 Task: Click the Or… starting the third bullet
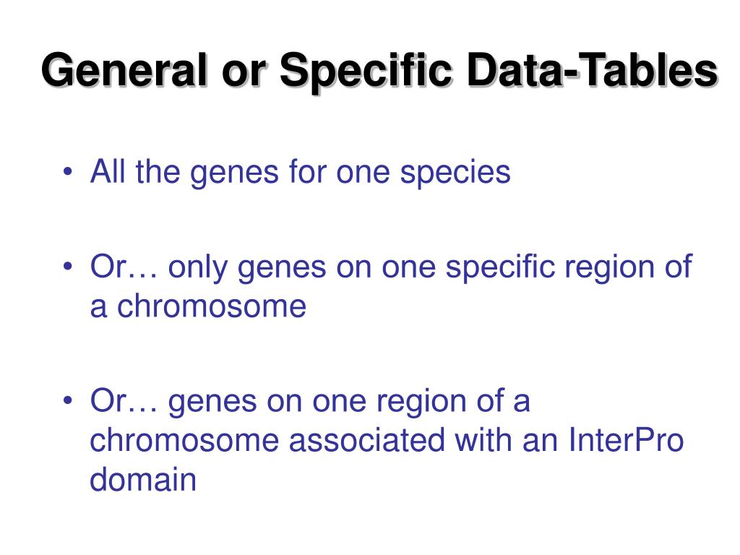(124, 400)
